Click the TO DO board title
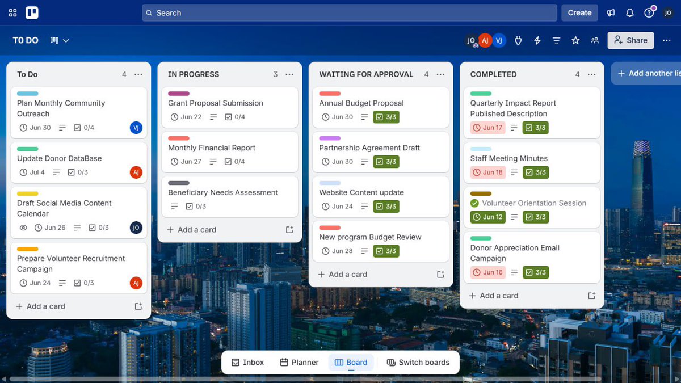Image resolution: width=681 pixels, height=383 pixels. tap(26, 40)
